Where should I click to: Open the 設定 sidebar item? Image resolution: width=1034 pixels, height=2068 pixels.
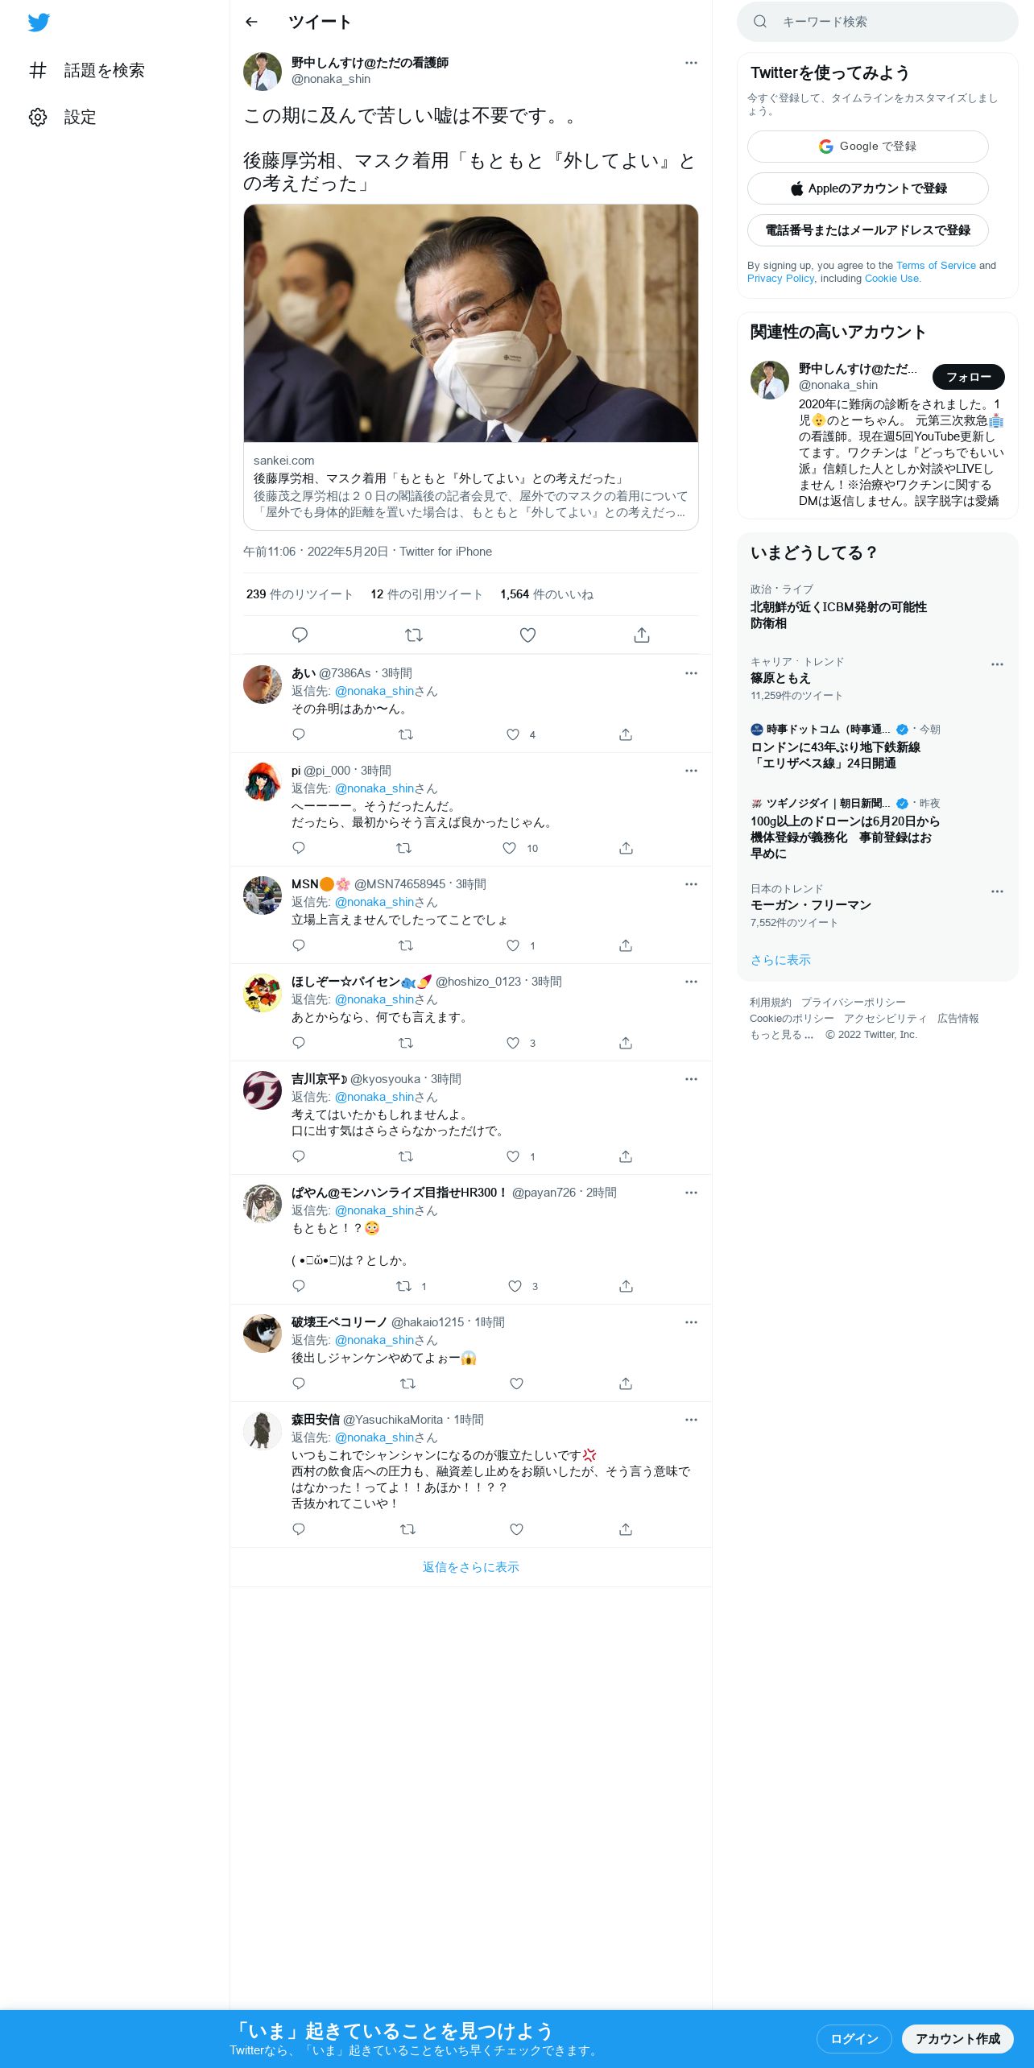tap(63, 118)
